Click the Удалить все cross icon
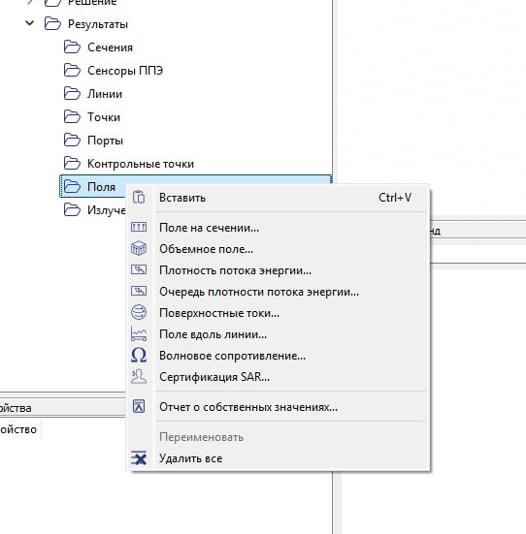The height and width of the screenshot is (534, 526). [x=139, y=457]
